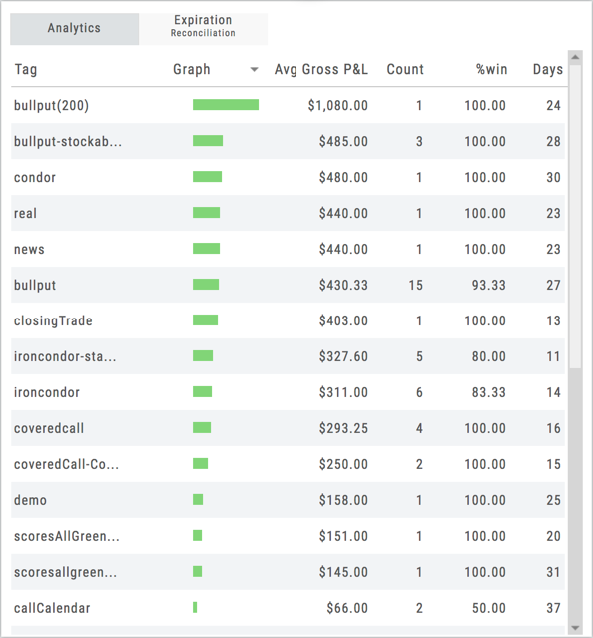Select the callCalendar tag row
593x638 pixels.
tap(288, 608)
